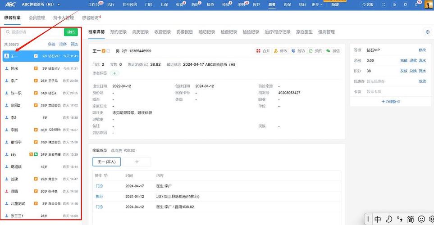Switch to 影像报告 tab
Screen dimensions: 434x225
point(185,32)
